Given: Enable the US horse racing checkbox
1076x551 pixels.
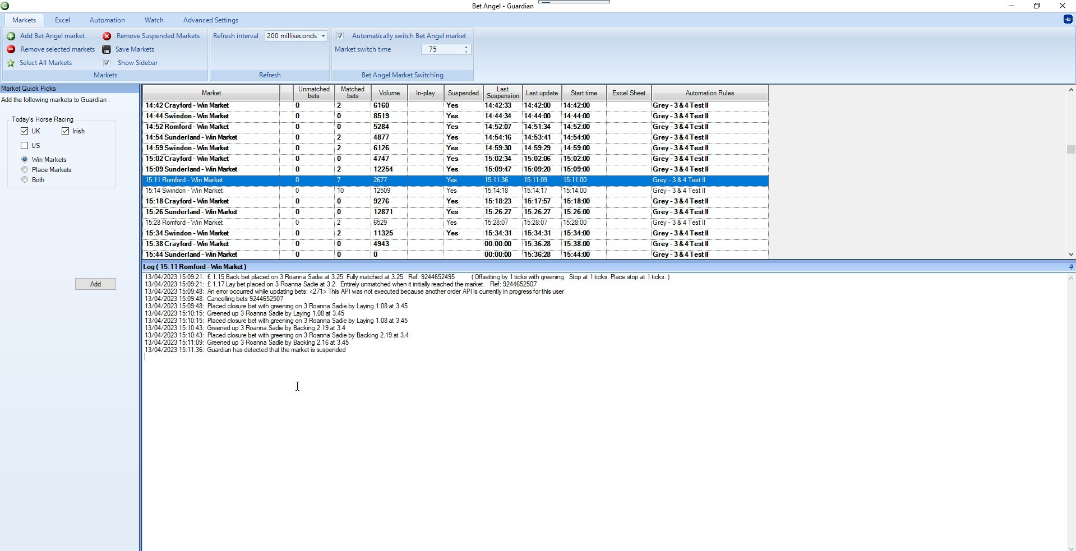Looking at the screenshot, I should tap(24, 146).
